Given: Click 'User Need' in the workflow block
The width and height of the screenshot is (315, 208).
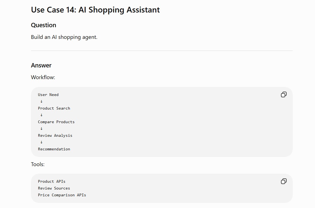Looking at the screenshot, I should coord(48,95).
